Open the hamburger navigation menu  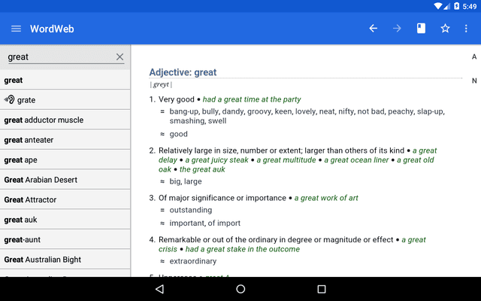[x=16, y=29]
